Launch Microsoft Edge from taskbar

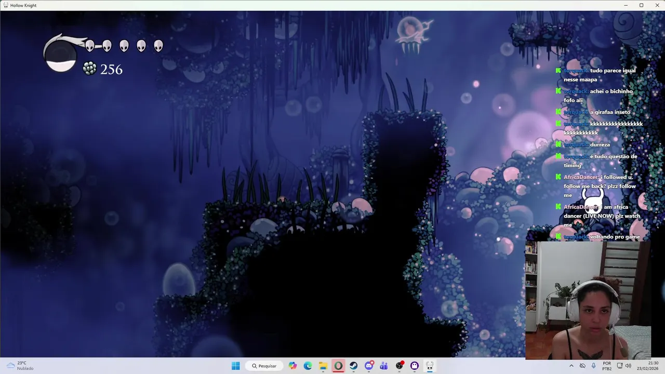pos(308,366)
